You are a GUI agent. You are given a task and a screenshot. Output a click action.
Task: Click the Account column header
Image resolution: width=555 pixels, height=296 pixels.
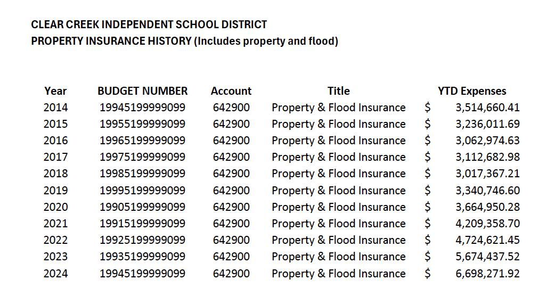pyautogui.click(x=231, y=91)
